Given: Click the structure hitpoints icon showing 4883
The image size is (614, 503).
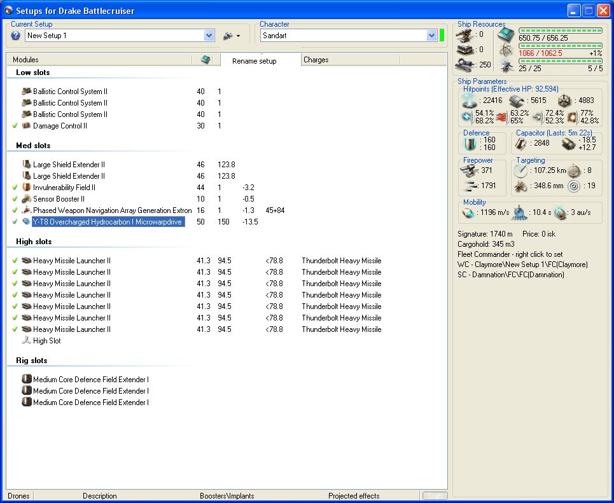Looking at the screenshot, I should coord(564,101).
